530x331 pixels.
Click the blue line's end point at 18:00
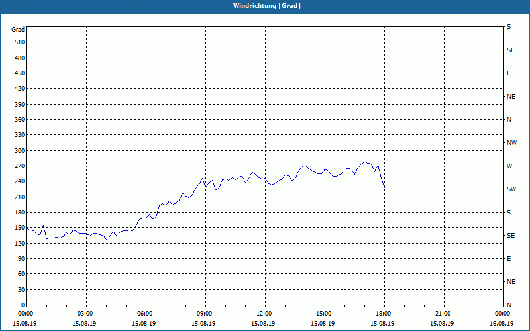(384, 187)
